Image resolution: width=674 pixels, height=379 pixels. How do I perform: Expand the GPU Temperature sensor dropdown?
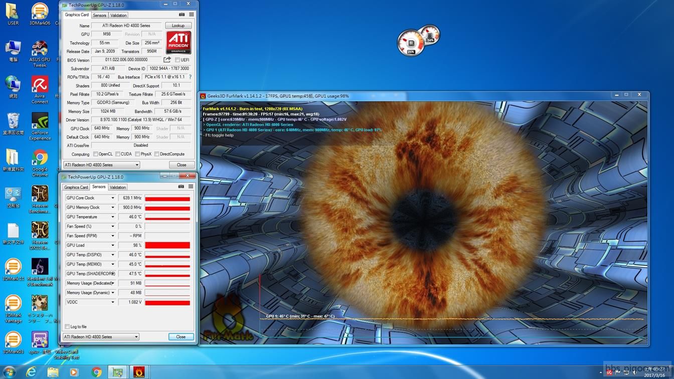[x=112, y=217]
